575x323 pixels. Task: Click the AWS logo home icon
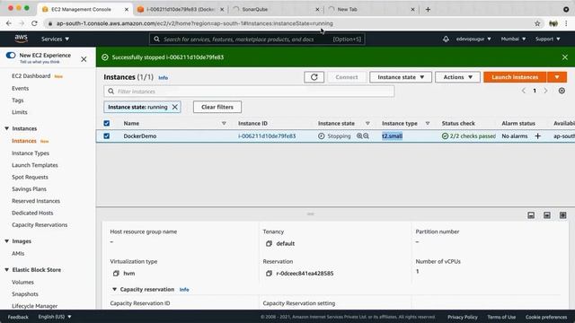[x=21, y=38]
